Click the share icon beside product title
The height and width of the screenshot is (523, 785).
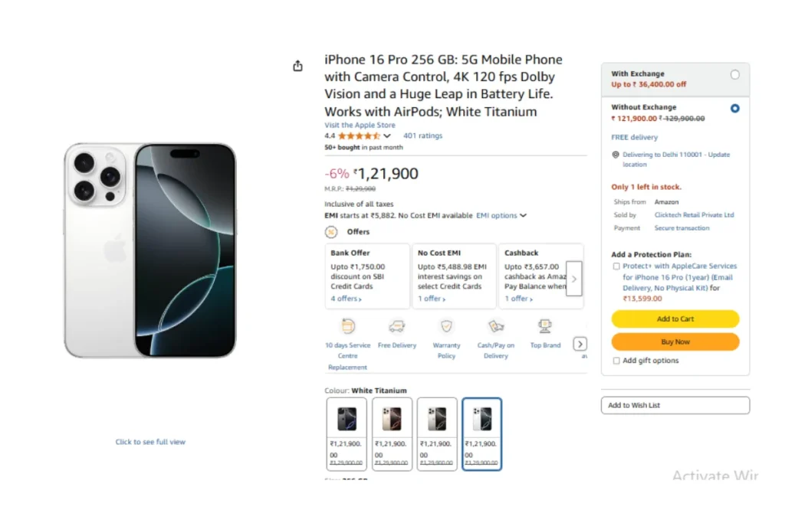[x=297, y=67]
